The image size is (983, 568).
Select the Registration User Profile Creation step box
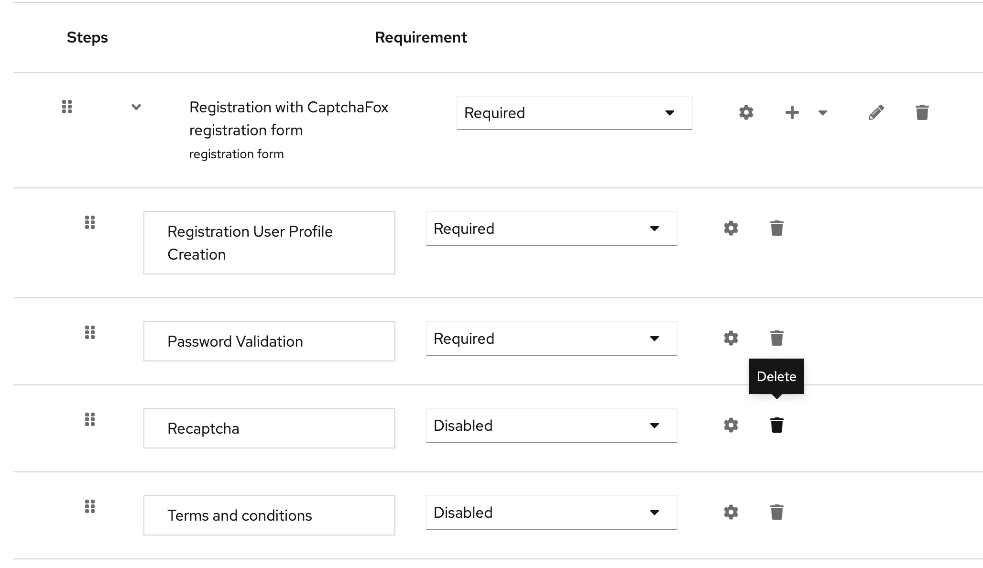tap(269, 243)
